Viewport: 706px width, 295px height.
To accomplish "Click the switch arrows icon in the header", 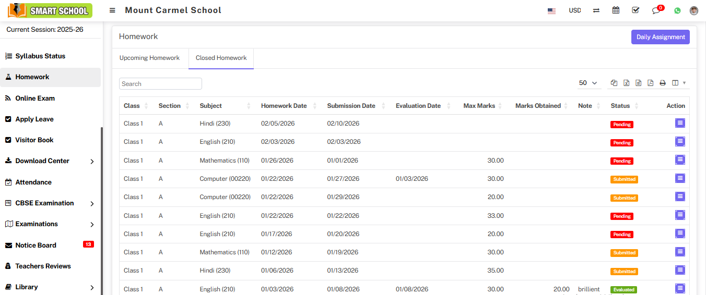I will [x=596, y=10].
